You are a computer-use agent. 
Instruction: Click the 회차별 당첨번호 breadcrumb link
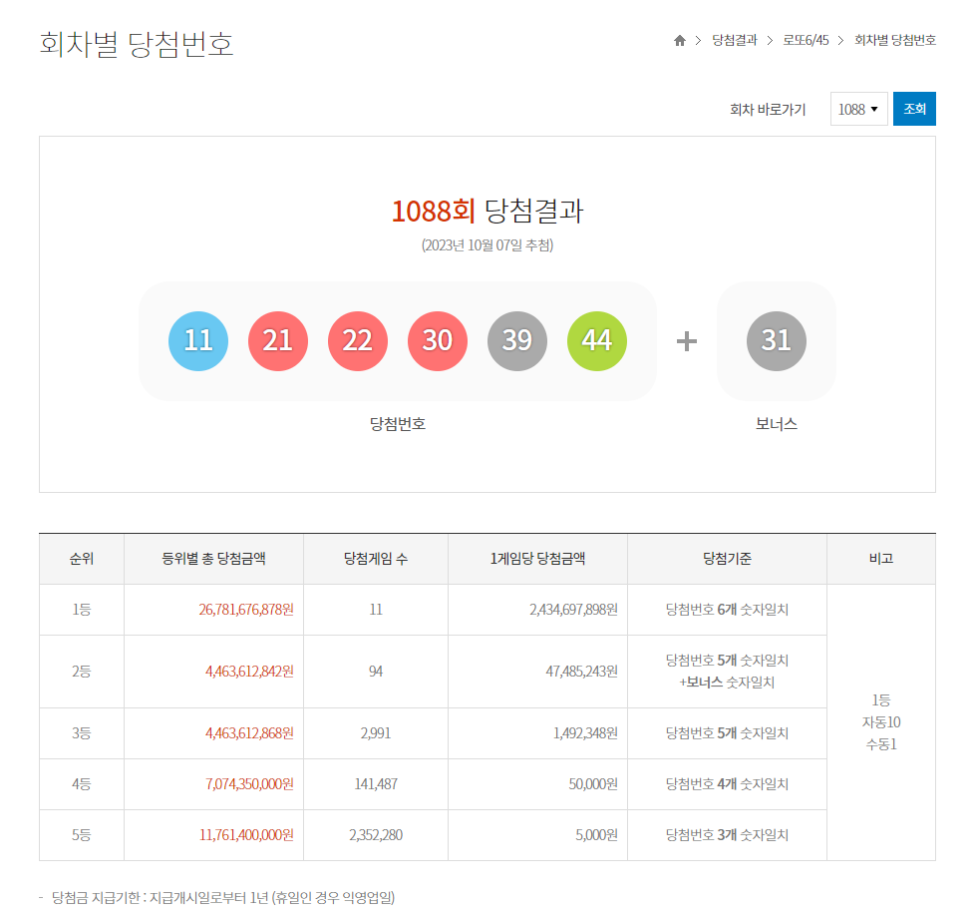[x=895, y=41]
